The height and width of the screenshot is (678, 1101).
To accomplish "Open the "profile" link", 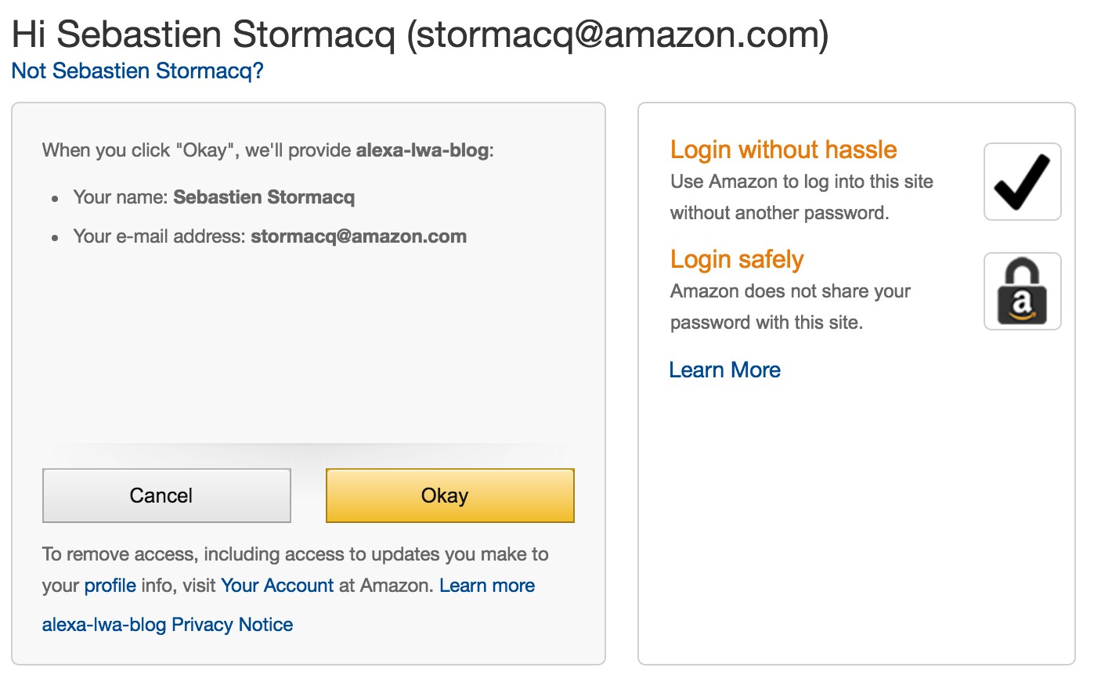I will click(x=110, y=586).
